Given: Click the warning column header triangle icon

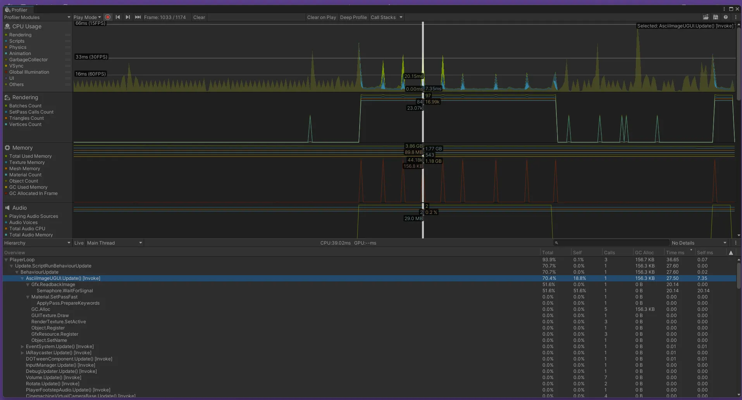Looking at the screenshot, I should pyautogui.click(x=731, y=253).
